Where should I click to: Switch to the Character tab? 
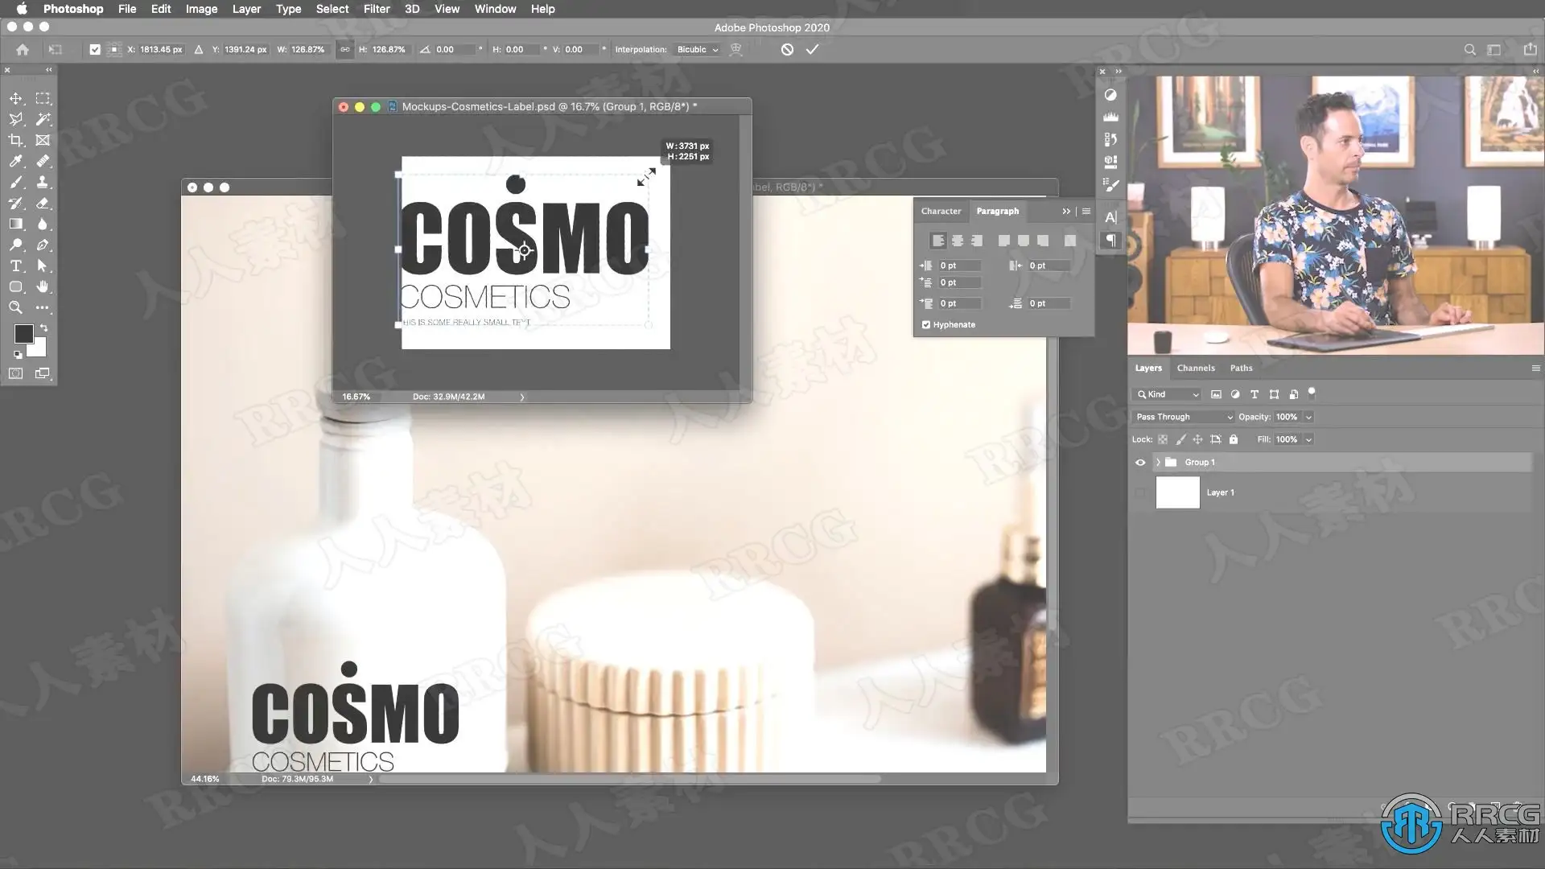[941, 211]
